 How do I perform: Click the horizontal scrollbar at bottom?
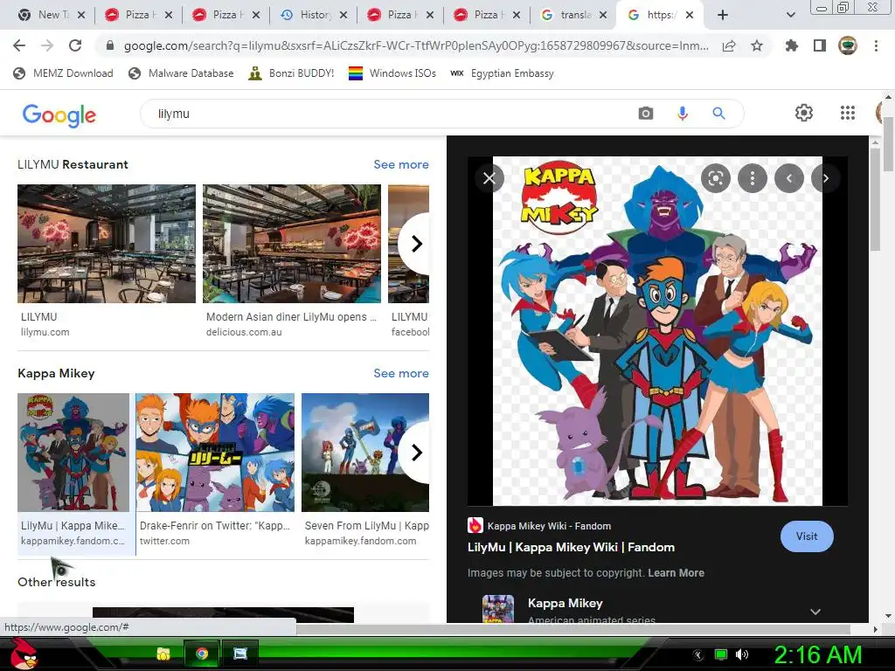coord(573,629)
